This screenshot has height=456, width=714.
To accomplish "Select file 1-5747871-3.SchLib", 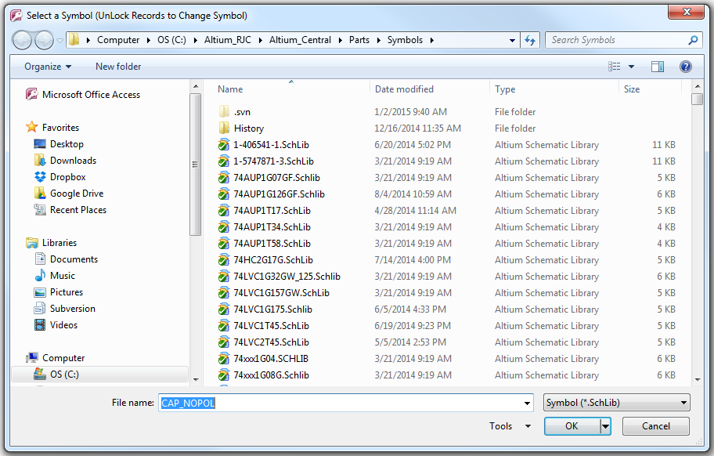I will click(x=273, y=161).
